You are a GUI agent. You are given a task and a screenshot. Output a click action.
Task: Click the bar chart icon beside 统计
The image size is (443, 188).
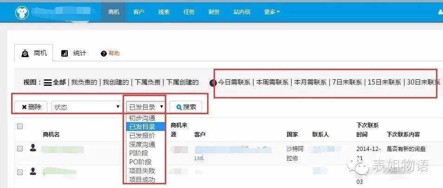pos(65,53)
